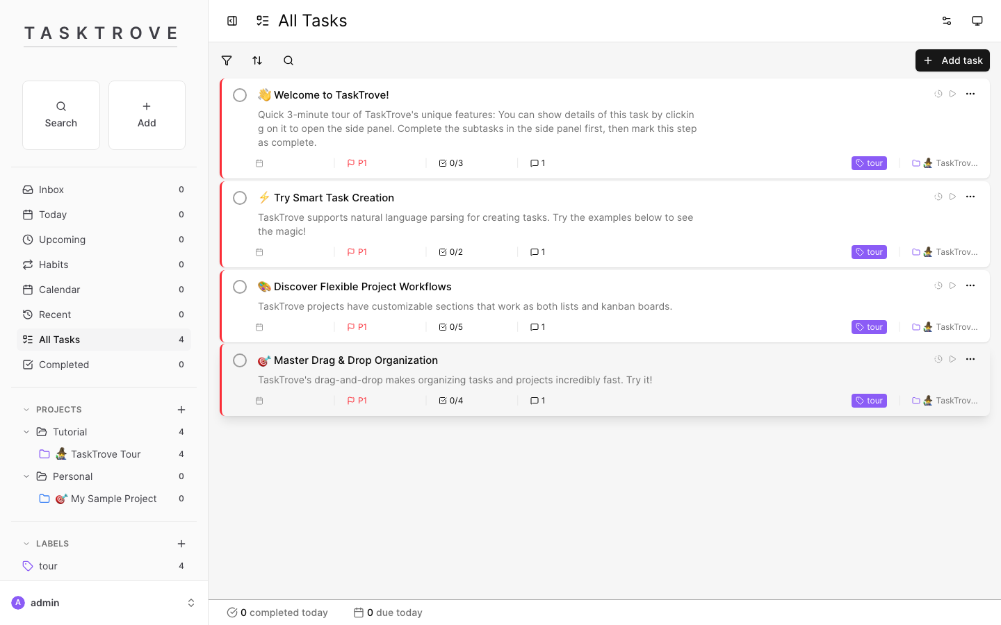Go to Today view

pos(104,215)
